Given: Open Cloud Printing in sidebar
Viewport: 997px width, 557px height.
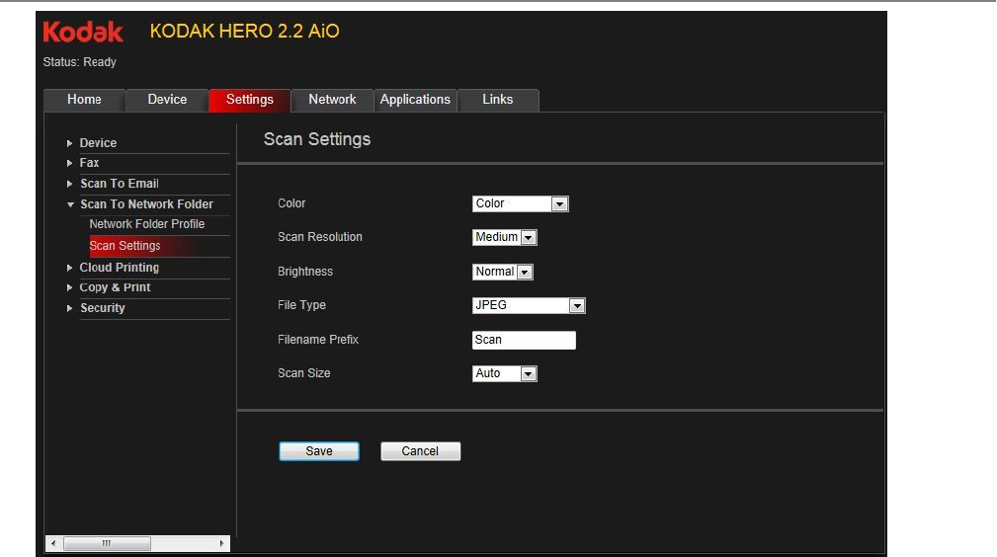Looking at the screenshot, I should pos(119,267).
